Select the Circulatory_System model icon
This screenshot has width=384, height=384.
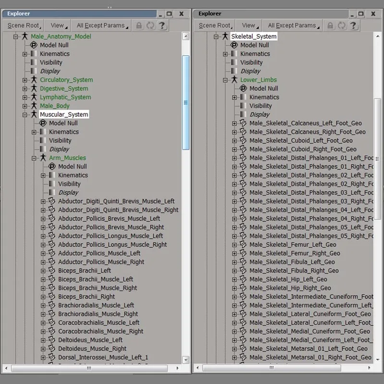pyautogui.click(x=34, y=80)
